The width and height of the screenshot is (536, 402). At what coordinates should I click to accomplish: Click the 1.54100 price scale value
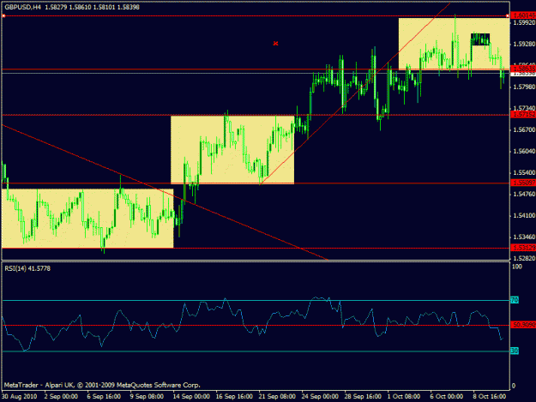(524, 215)
